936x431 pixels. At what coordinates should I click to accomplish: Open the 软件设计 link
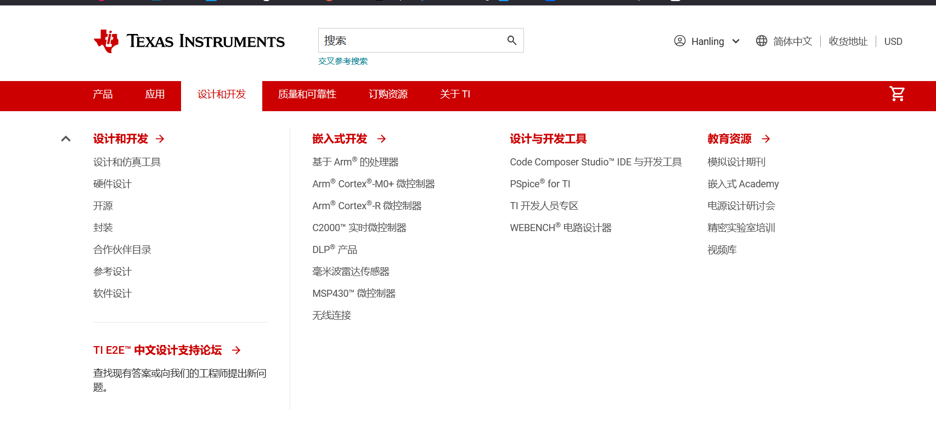[112, 294]
